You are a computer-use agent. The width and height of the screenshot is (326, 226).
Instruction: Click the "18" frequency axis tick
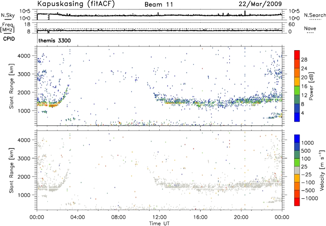[x=27, y=24]
